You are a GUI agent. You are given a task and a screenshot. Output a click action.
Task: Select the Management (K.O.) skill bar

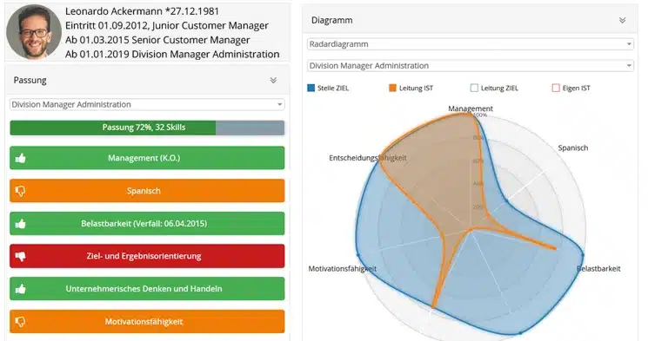(x=147, y=158)
